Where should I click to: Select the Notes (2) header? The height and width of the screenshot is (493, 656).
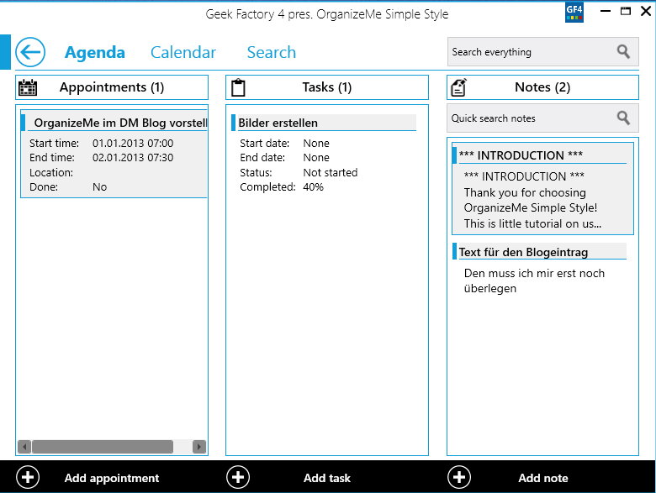point(542,87)
